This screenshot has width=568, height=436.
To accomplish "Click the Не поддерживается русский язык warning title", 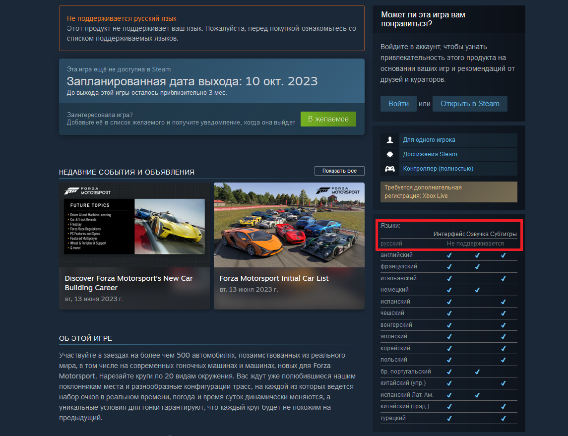I will pyautogui.click(x=122, y=18).
